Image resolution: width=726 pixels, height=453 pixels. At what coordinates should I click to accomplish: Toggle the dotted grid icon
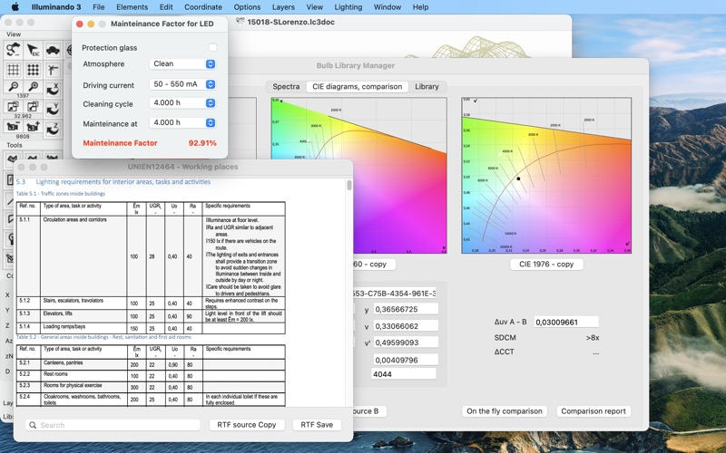pyautogui.click(x=33, y=70)
